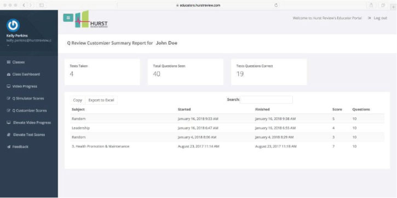Click the browser address bar
This screenshot has width=397, height=198.
click(x=198, y=5)
